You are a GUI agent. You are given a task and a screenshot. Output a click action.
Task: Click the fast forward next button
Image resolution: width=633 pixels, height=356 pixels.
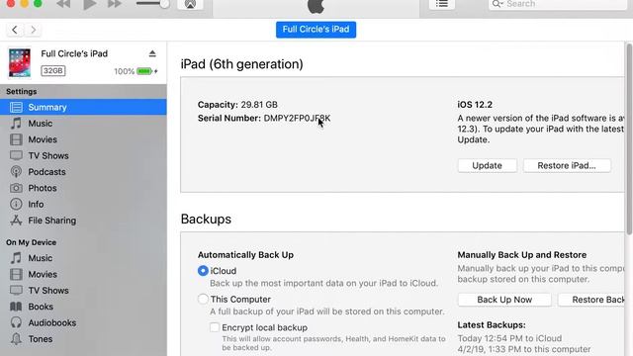click(115, 4)
